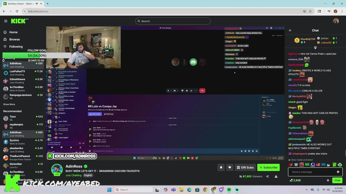Click the site info icon in address bar
This screenshot has width=346, height=194.
click(x=24, y=11)
